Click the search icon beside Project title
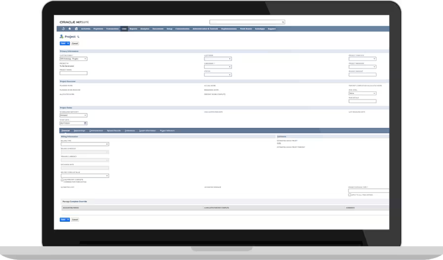The image size is (443, 260). (78, 37)
